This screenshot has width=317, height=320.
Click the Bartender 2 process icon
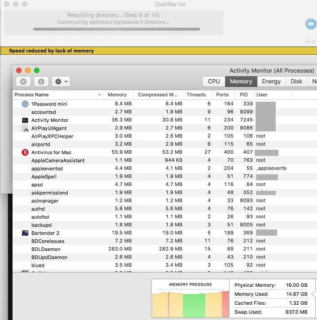coord(25,233)
